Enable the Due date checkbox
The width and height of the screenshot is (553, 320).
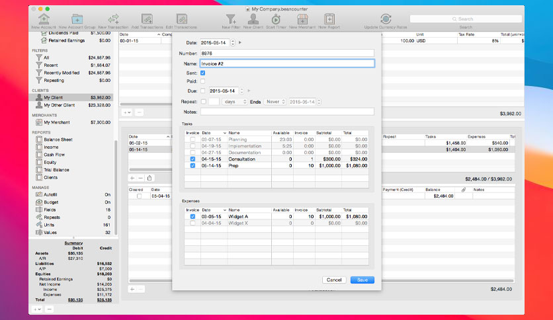point(203,91)
